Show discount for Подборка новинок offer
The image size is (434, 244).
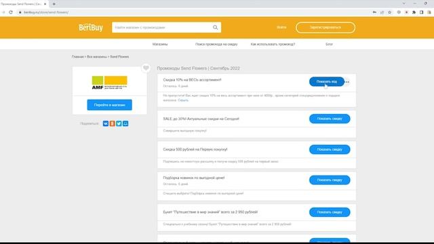click(x=330, y=180)
